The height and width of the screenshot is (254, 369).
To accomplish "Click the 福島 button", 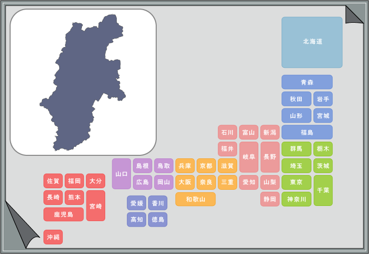I will click(307, 133).
